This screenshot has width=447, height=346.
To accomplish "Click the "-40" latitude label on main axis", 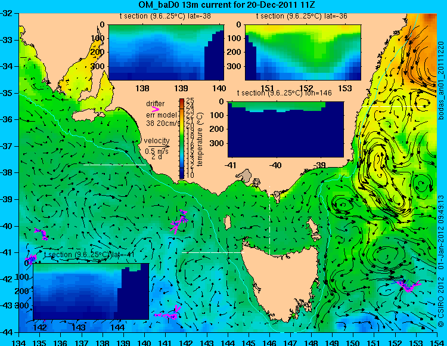I will [x=7, y=226].
